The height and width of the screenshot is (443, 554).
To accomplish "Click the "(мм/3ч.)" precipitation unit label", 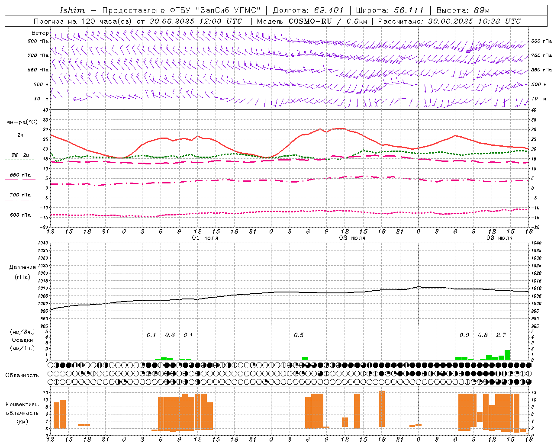I will click(x=23, y=332).
